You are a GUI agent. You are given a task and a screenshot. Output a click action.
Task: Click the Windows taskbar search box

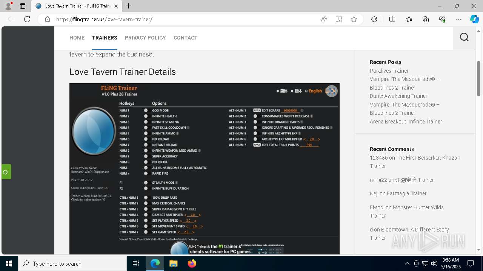click(x=72, y=263)
